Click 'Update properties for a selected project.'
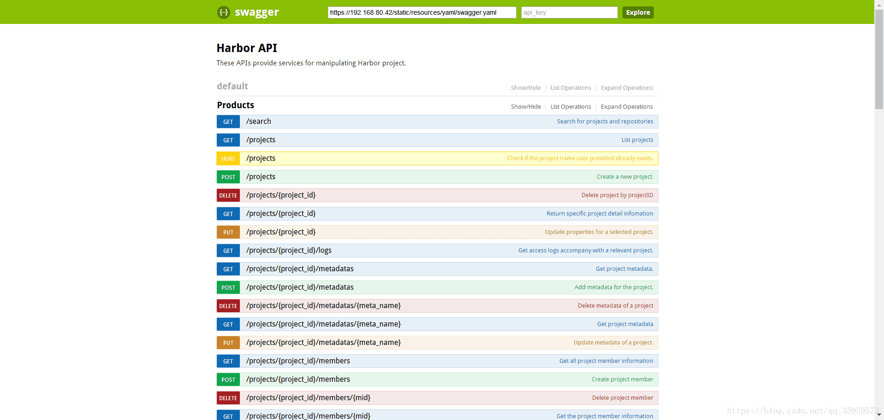Viewport: 884px width, 420px height. [x=599, y=232]
